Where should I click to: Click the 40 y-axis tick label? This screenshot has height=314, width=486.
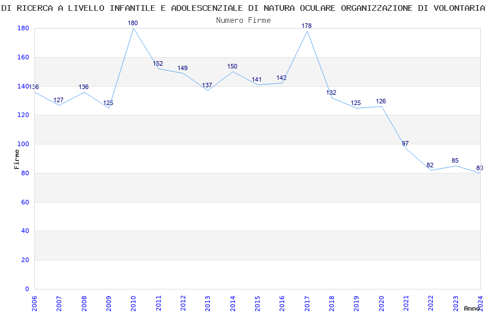25,231
